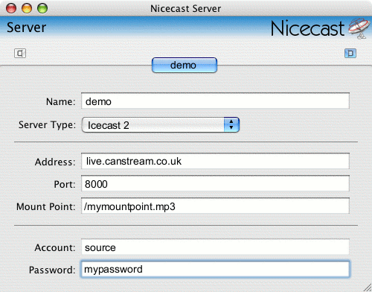Click the Address label text
Viewport: 372px width, 292px height.
(x=55, y=162)
